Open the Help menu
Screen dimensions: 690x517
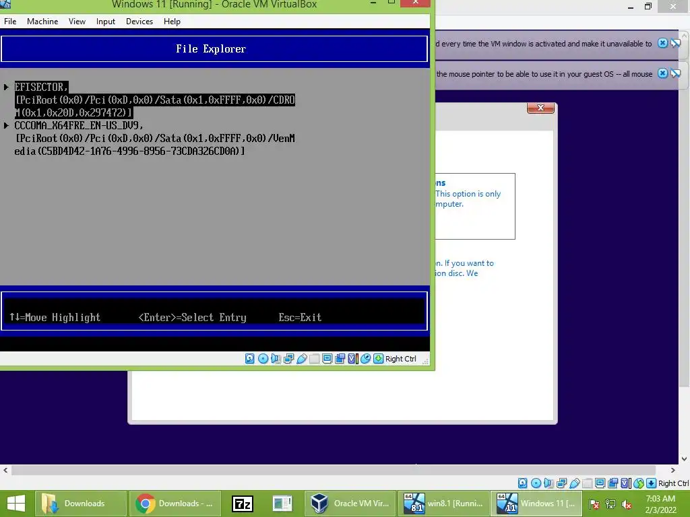pyautogui.click(x=172, y=22)
